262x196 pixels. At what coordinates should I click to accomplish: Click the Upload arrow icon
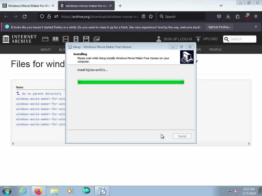click(x=198, y=39)
